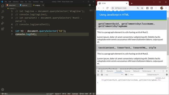This screenshot has height=95, width=169.
Task: Toggle the console sidebar in DevTools
Action: [x=98, y=75]
